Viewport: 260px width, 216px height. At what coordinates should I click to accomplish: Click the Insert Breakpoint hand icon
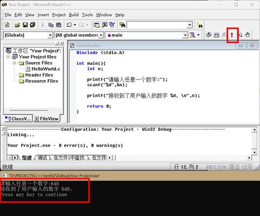[x=247, y=35]
